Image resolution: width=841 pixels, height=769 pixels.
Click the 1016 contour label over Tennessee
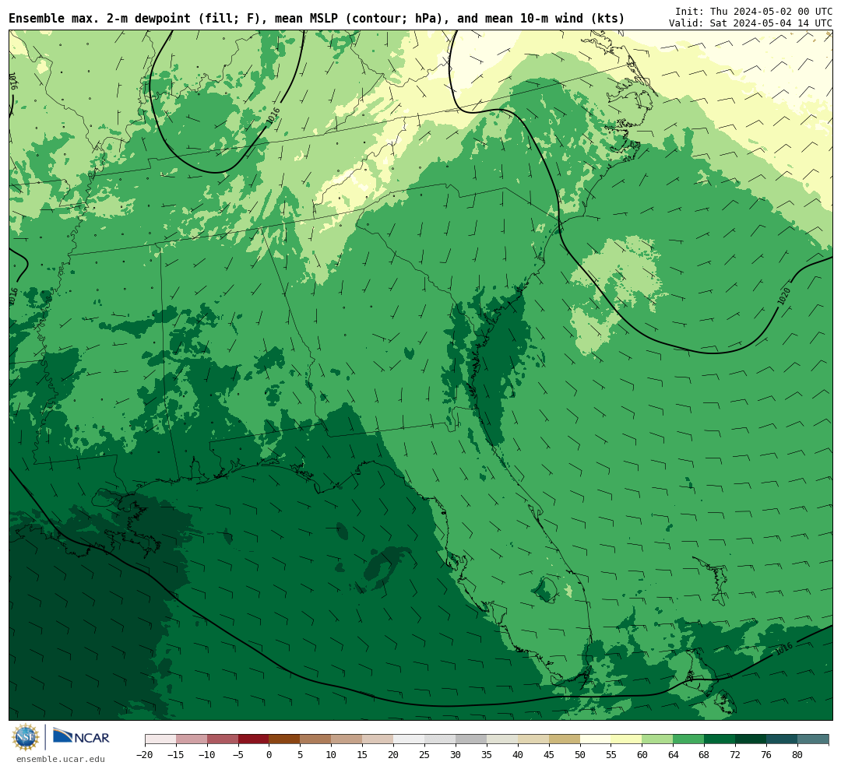point(273,117)
